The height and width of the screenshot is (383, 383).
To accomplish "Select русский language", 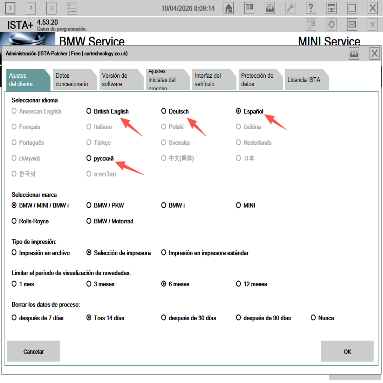I will [x=100, y=158].
